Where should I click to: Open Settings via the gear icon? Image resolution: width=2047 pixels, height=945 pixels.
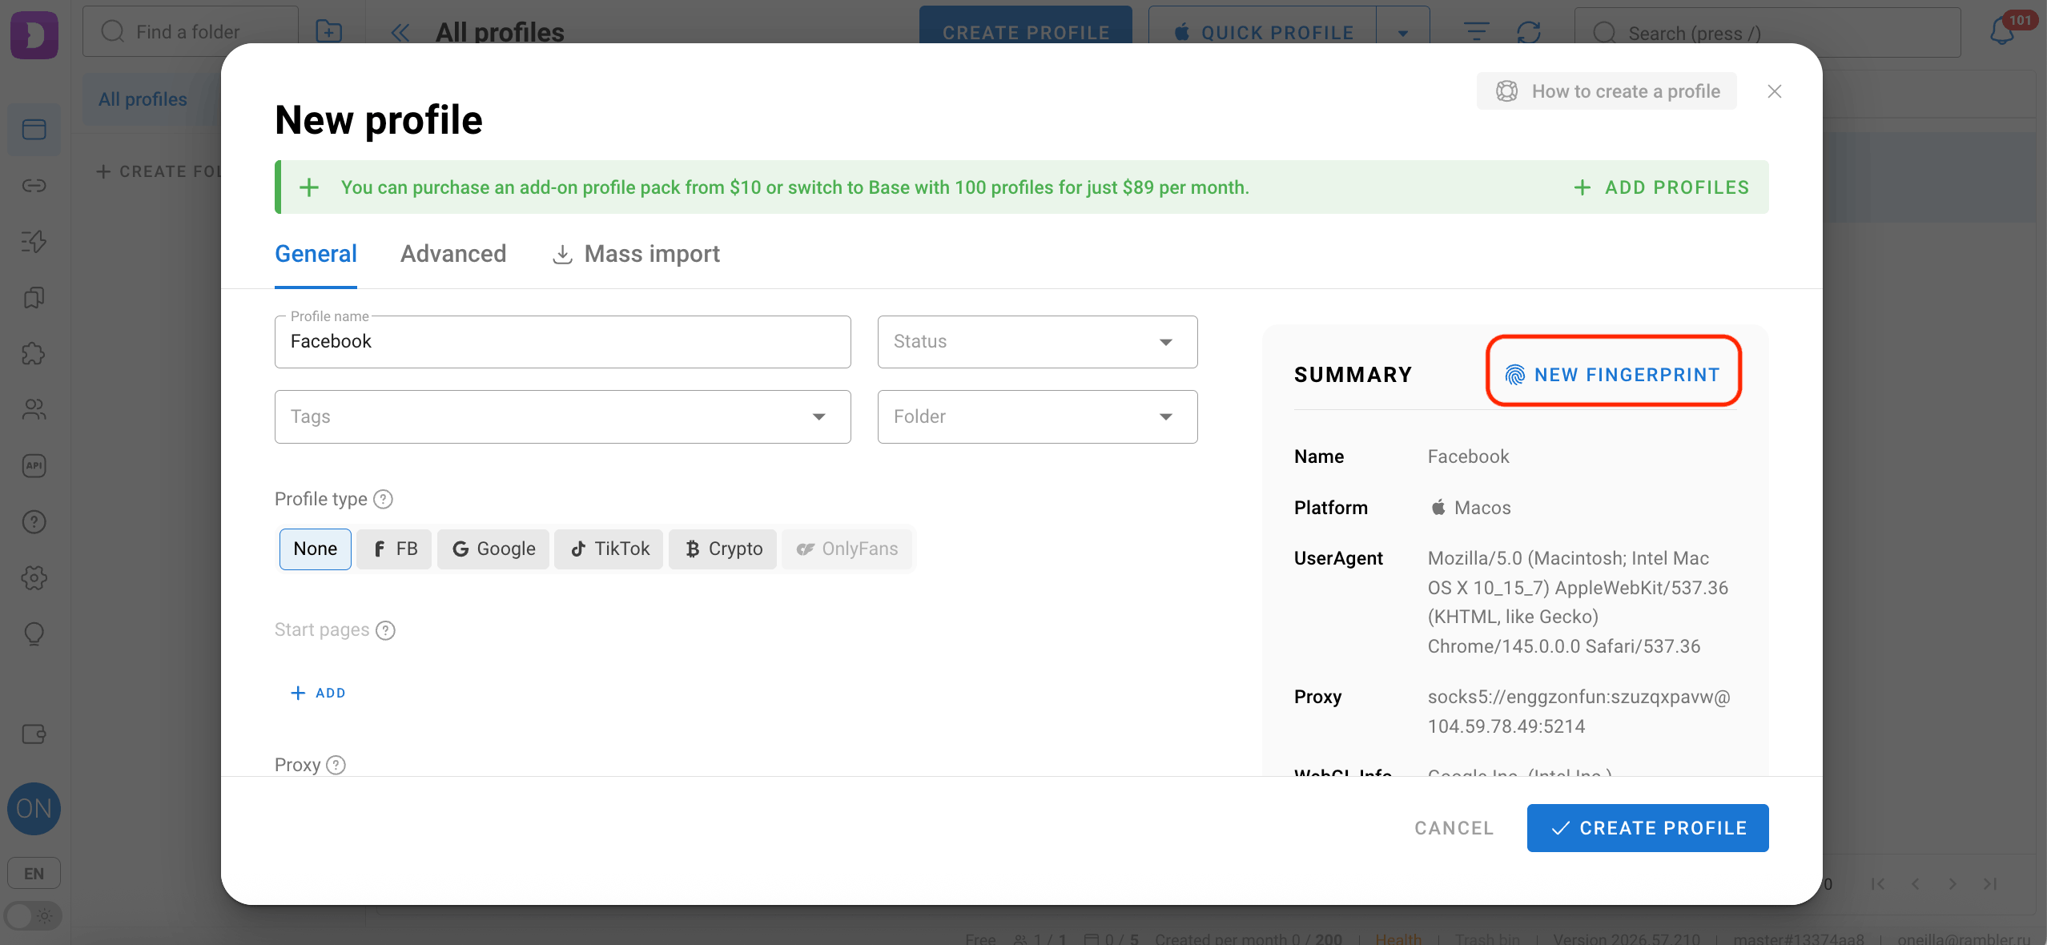point(34,578)
